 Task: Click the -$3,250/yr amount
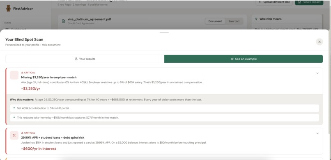pos(31,89)
